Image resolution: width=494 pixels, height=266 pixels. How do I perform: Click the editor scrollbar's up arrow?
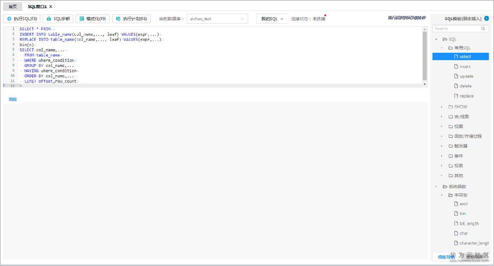coord(425,29)
